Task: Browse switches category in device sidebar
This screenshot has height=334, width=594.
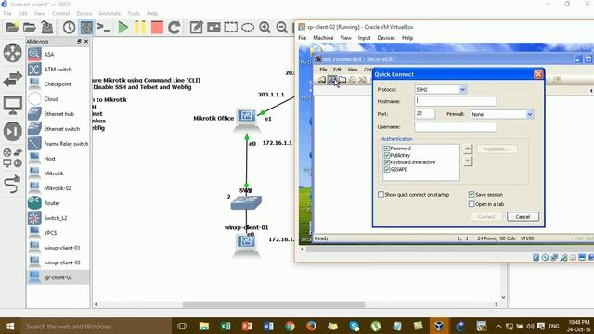Action: click(12, 79)
